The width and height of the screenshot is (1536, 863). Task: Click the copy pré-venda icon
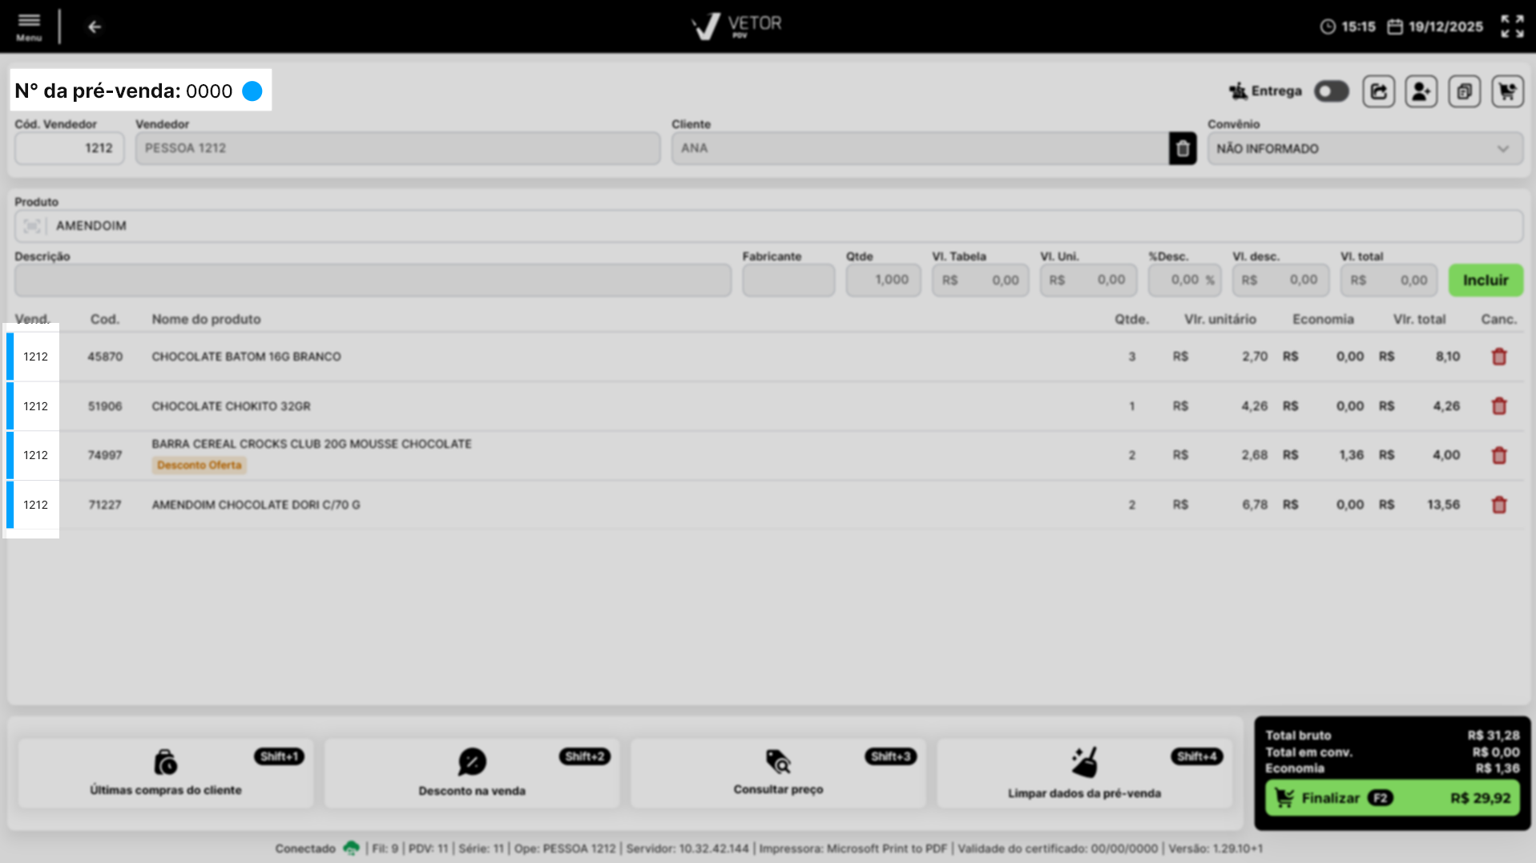pyautogui.click(x=1464, y=91)
